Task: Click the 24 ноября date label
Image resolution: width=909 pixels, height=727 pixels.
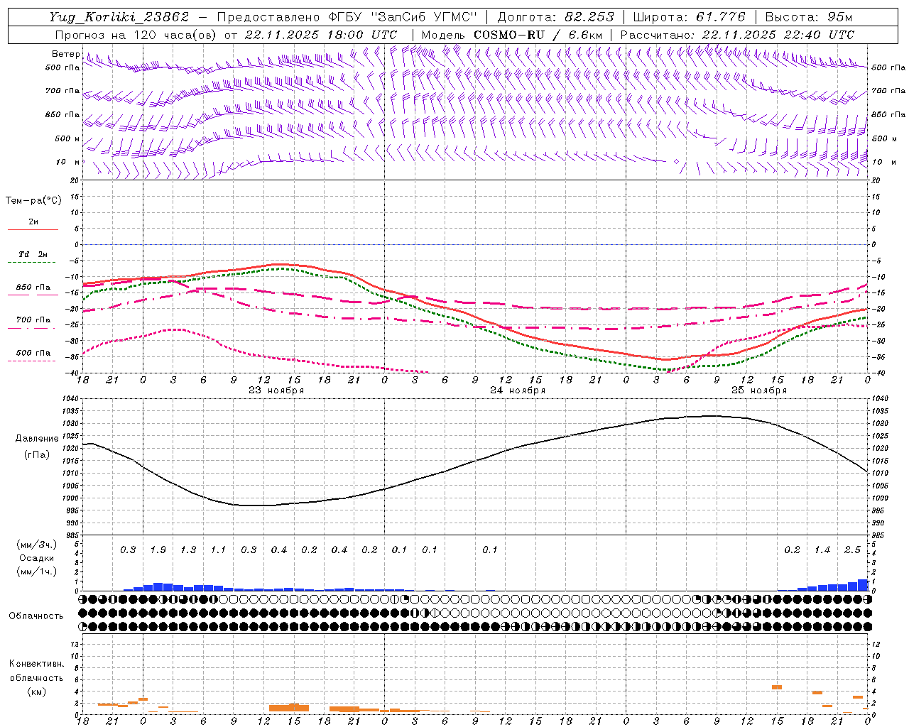Action: tap(518, 390)
